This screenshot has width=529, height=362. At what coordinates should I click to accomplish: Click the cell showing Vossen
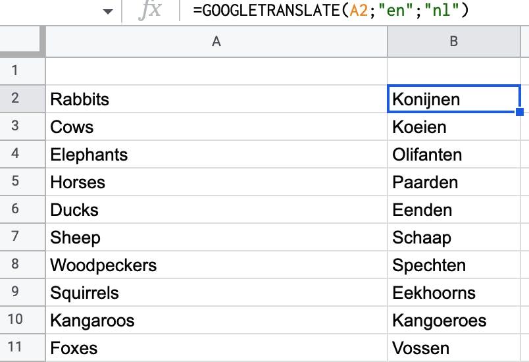point(455,348)
